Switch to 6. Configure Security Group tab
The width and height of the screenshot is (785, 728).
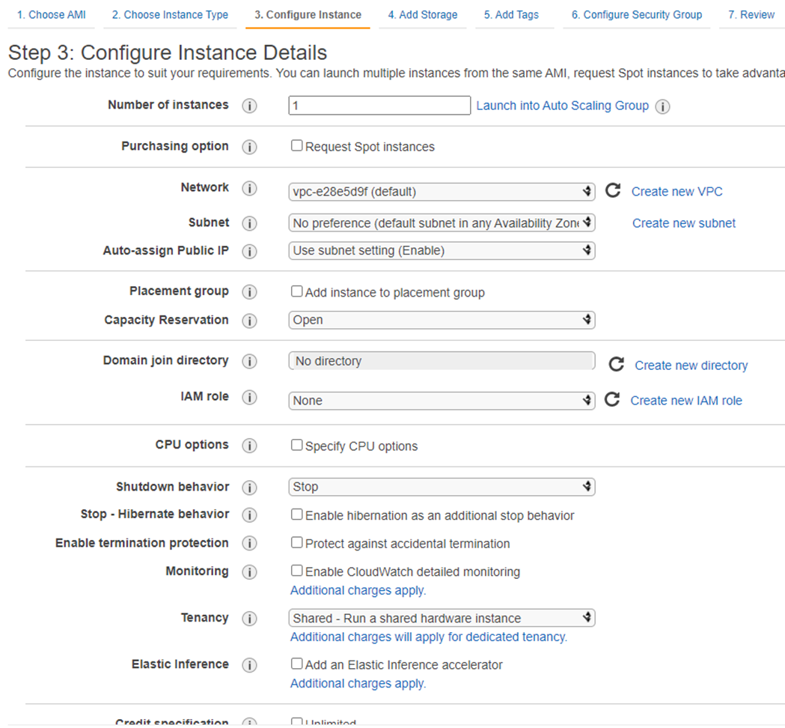point(636,15)
